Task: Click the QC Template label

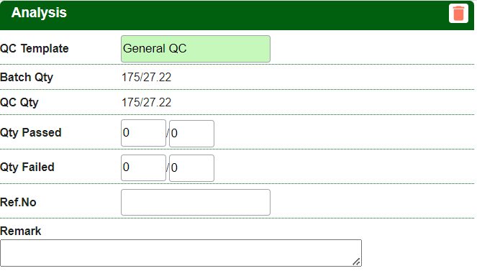Action: point(35,49)
